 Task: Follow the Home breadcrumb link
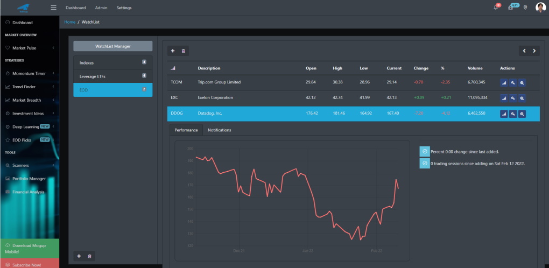[x=69, y=22]
